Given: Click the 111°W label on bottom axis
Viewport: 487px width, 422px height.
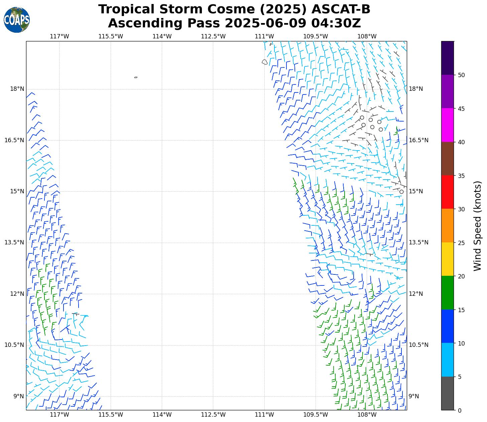Looking at the screenshot, I should [x=264, y=415].
